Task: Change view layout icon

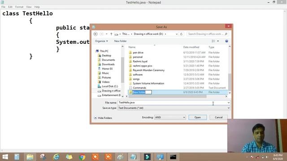Action: (x=213, y=41)
